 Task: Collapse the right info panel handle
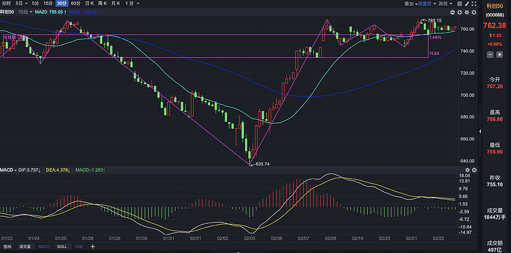[480, 131]
